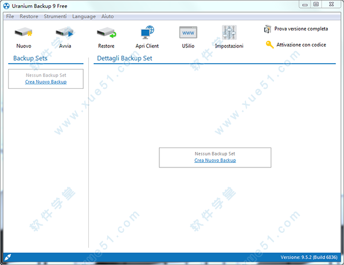The image size is (344, 265).
Task: Maximize the Uranium Backup window
Action: point(316,5)
